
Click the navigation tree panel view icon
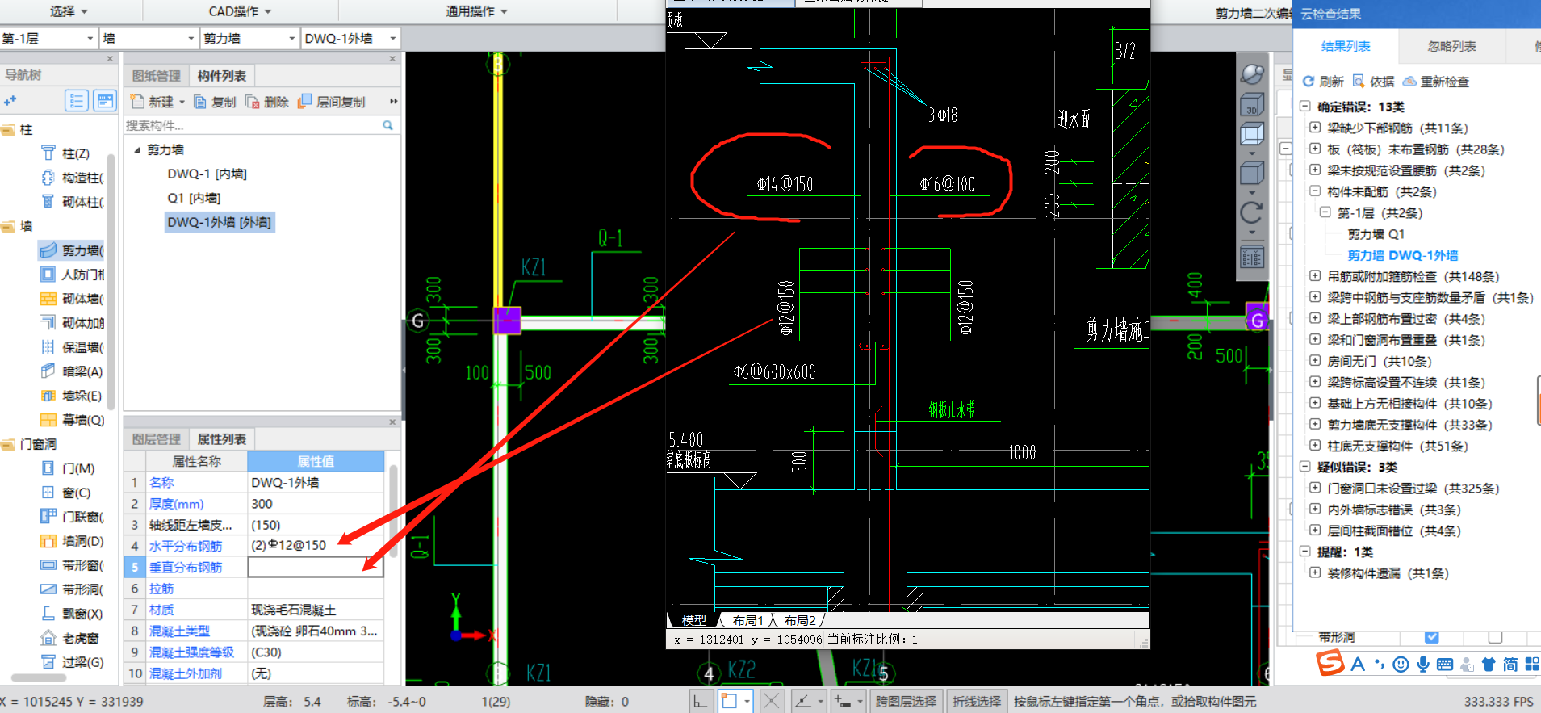pos(105,101)
